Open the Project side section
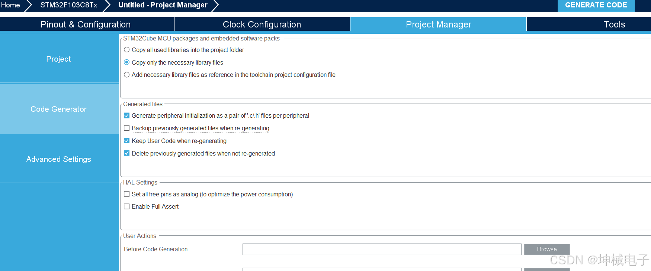This screenshot has width=651, height=271. (59, 59)
